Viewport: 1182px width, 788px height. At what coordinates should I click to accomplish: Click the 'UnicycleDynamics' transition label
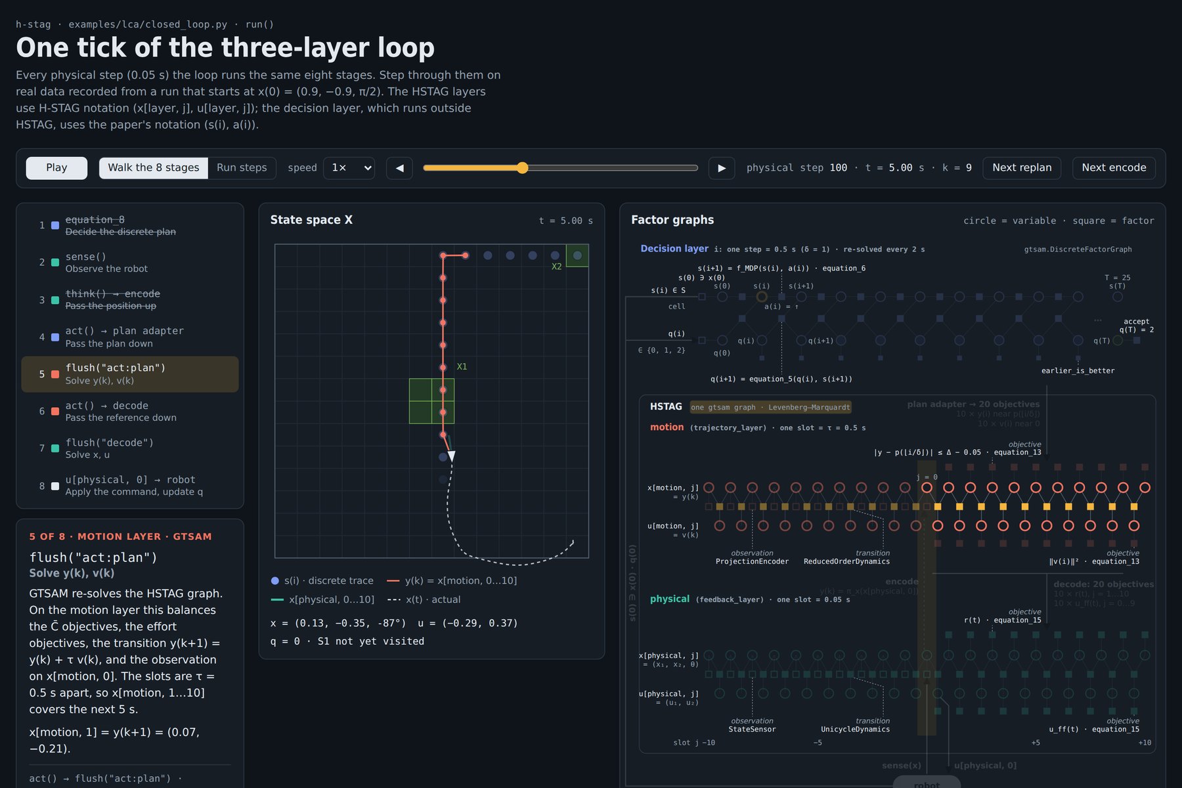pyautogui.click(x=855, y=730)
